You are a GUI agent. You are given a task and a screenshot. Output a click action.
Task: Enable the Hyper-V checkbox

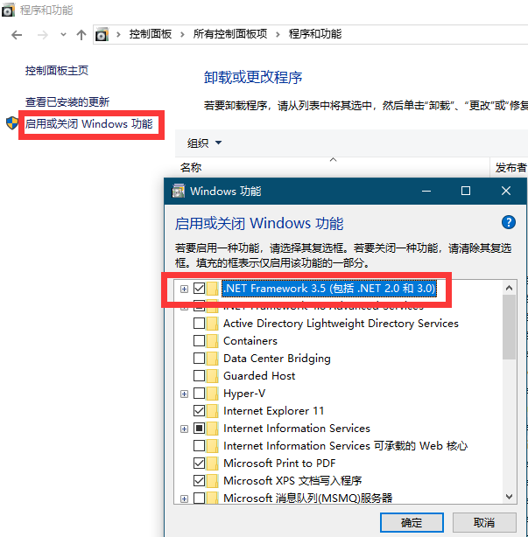click(199, 393)
